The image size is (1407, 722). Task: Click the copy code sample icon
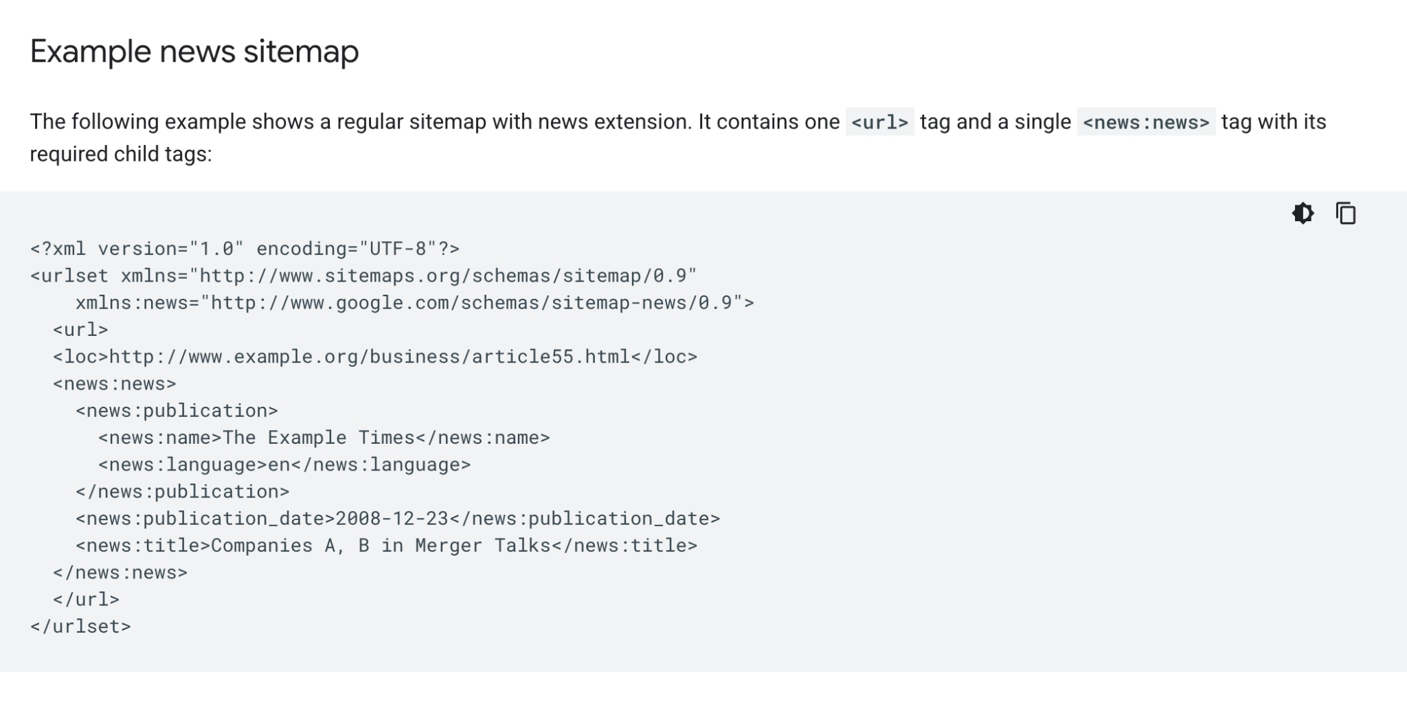pos(1346,214)
